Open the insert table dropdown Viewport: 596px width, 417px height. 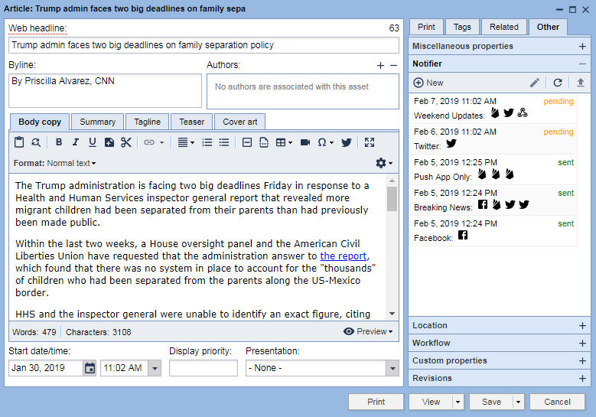click(284, 142)
